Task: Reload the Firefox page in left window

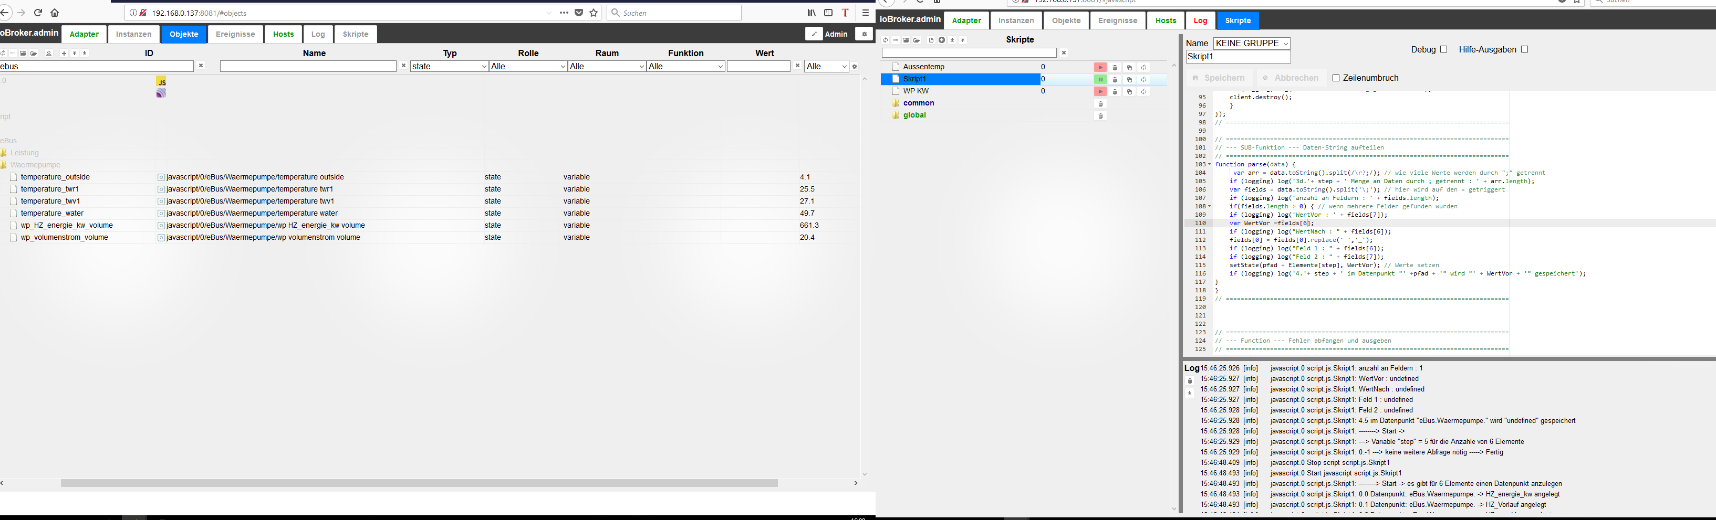Action: click(38, 13)
